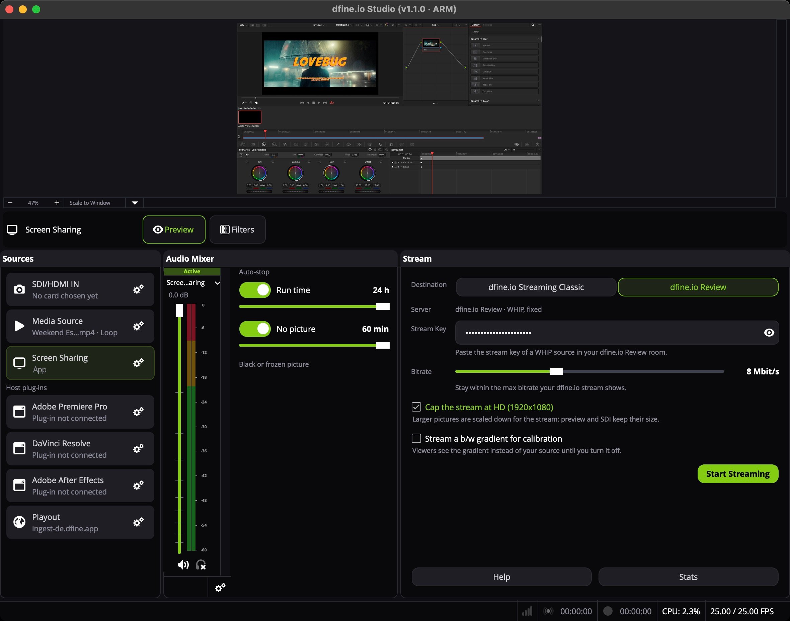Select the SDI/HDMI IN source
790x621 pixels.
(x=80, y=289)
